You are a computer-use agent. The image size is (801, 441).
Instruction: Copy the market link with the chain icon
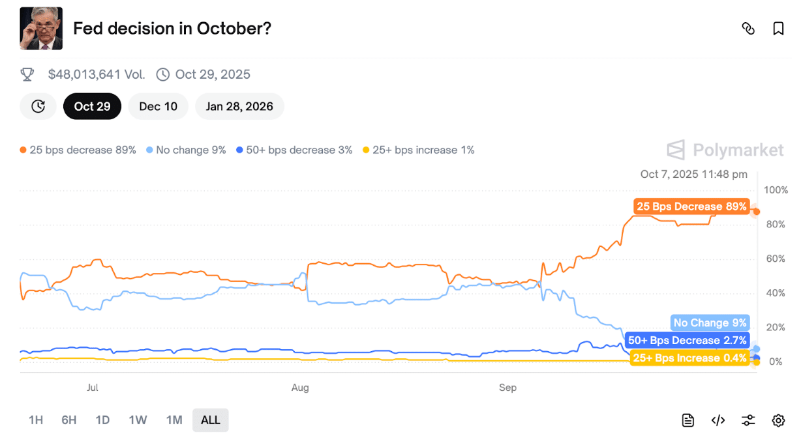coord(748,29)
